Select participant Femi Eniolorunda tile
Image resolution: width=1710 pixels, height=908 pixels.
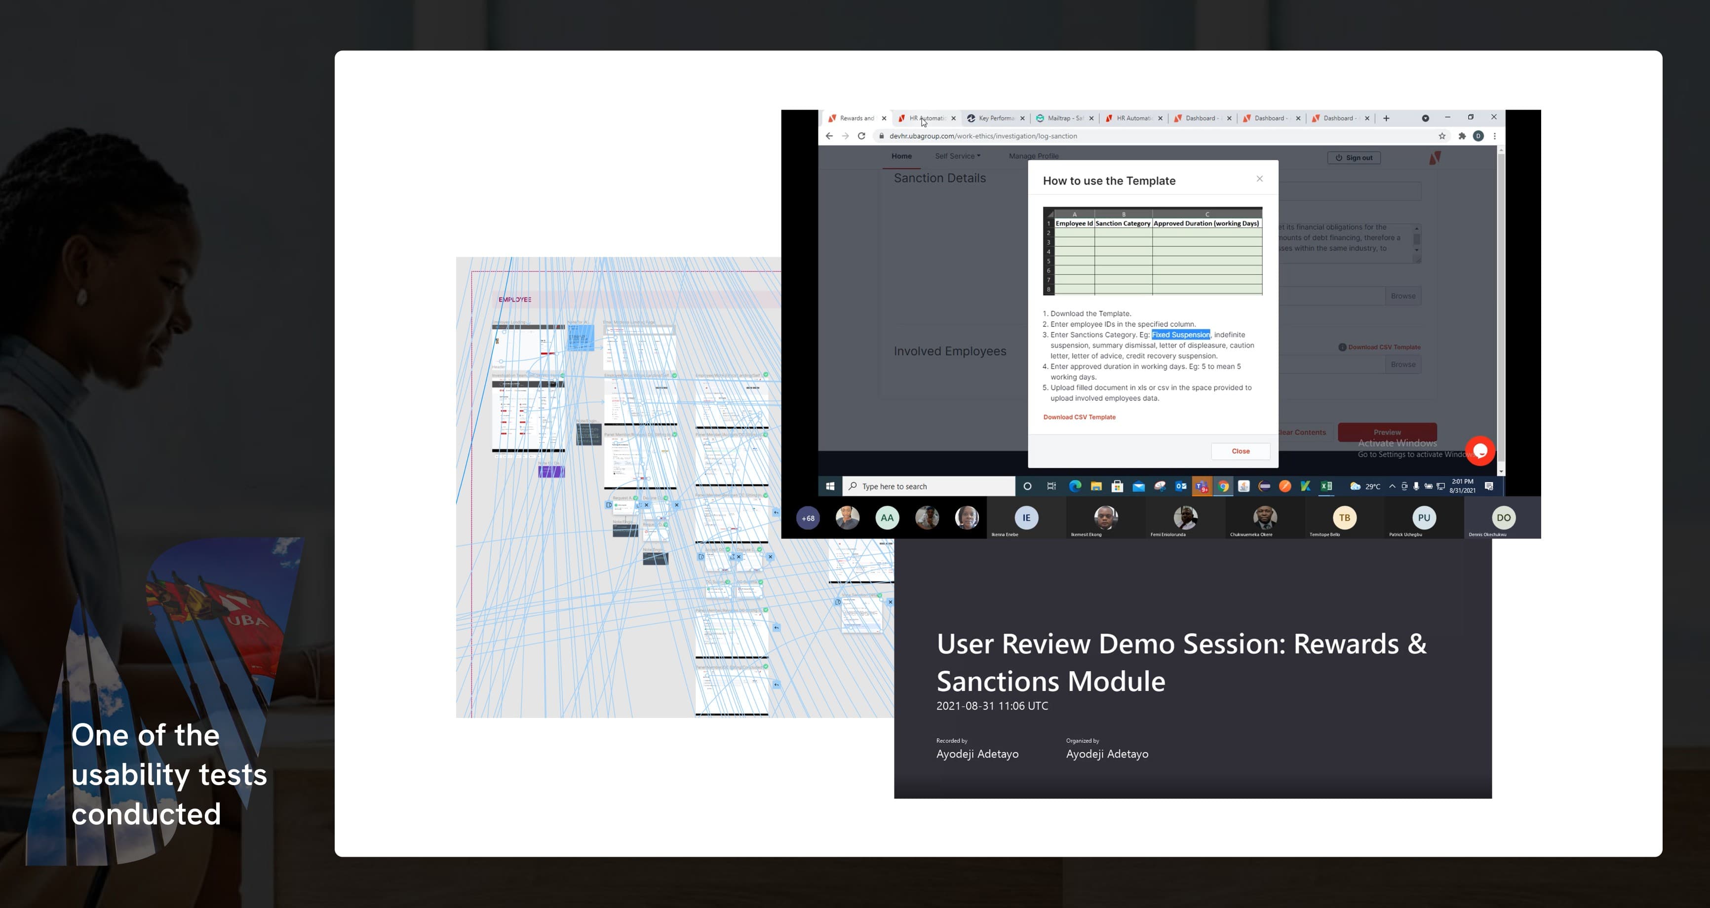(1186, 518)
